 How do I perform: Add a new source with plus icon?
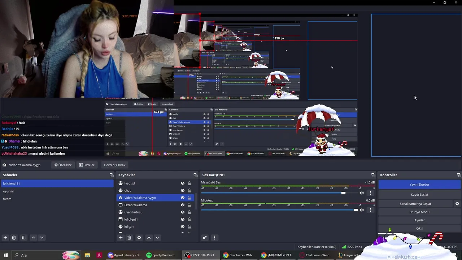(x=121, y=238)
